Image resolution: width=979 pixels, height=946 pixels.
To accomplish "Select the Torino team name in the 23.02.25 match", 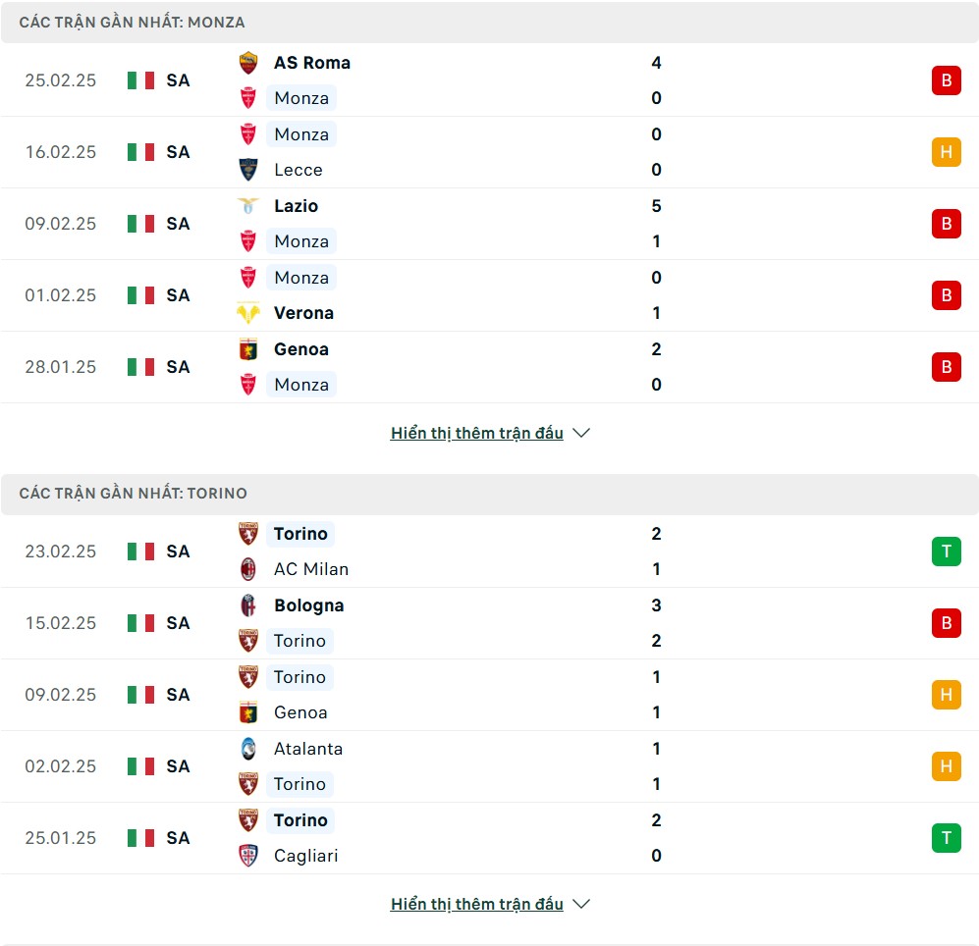I will coord(300,534).
